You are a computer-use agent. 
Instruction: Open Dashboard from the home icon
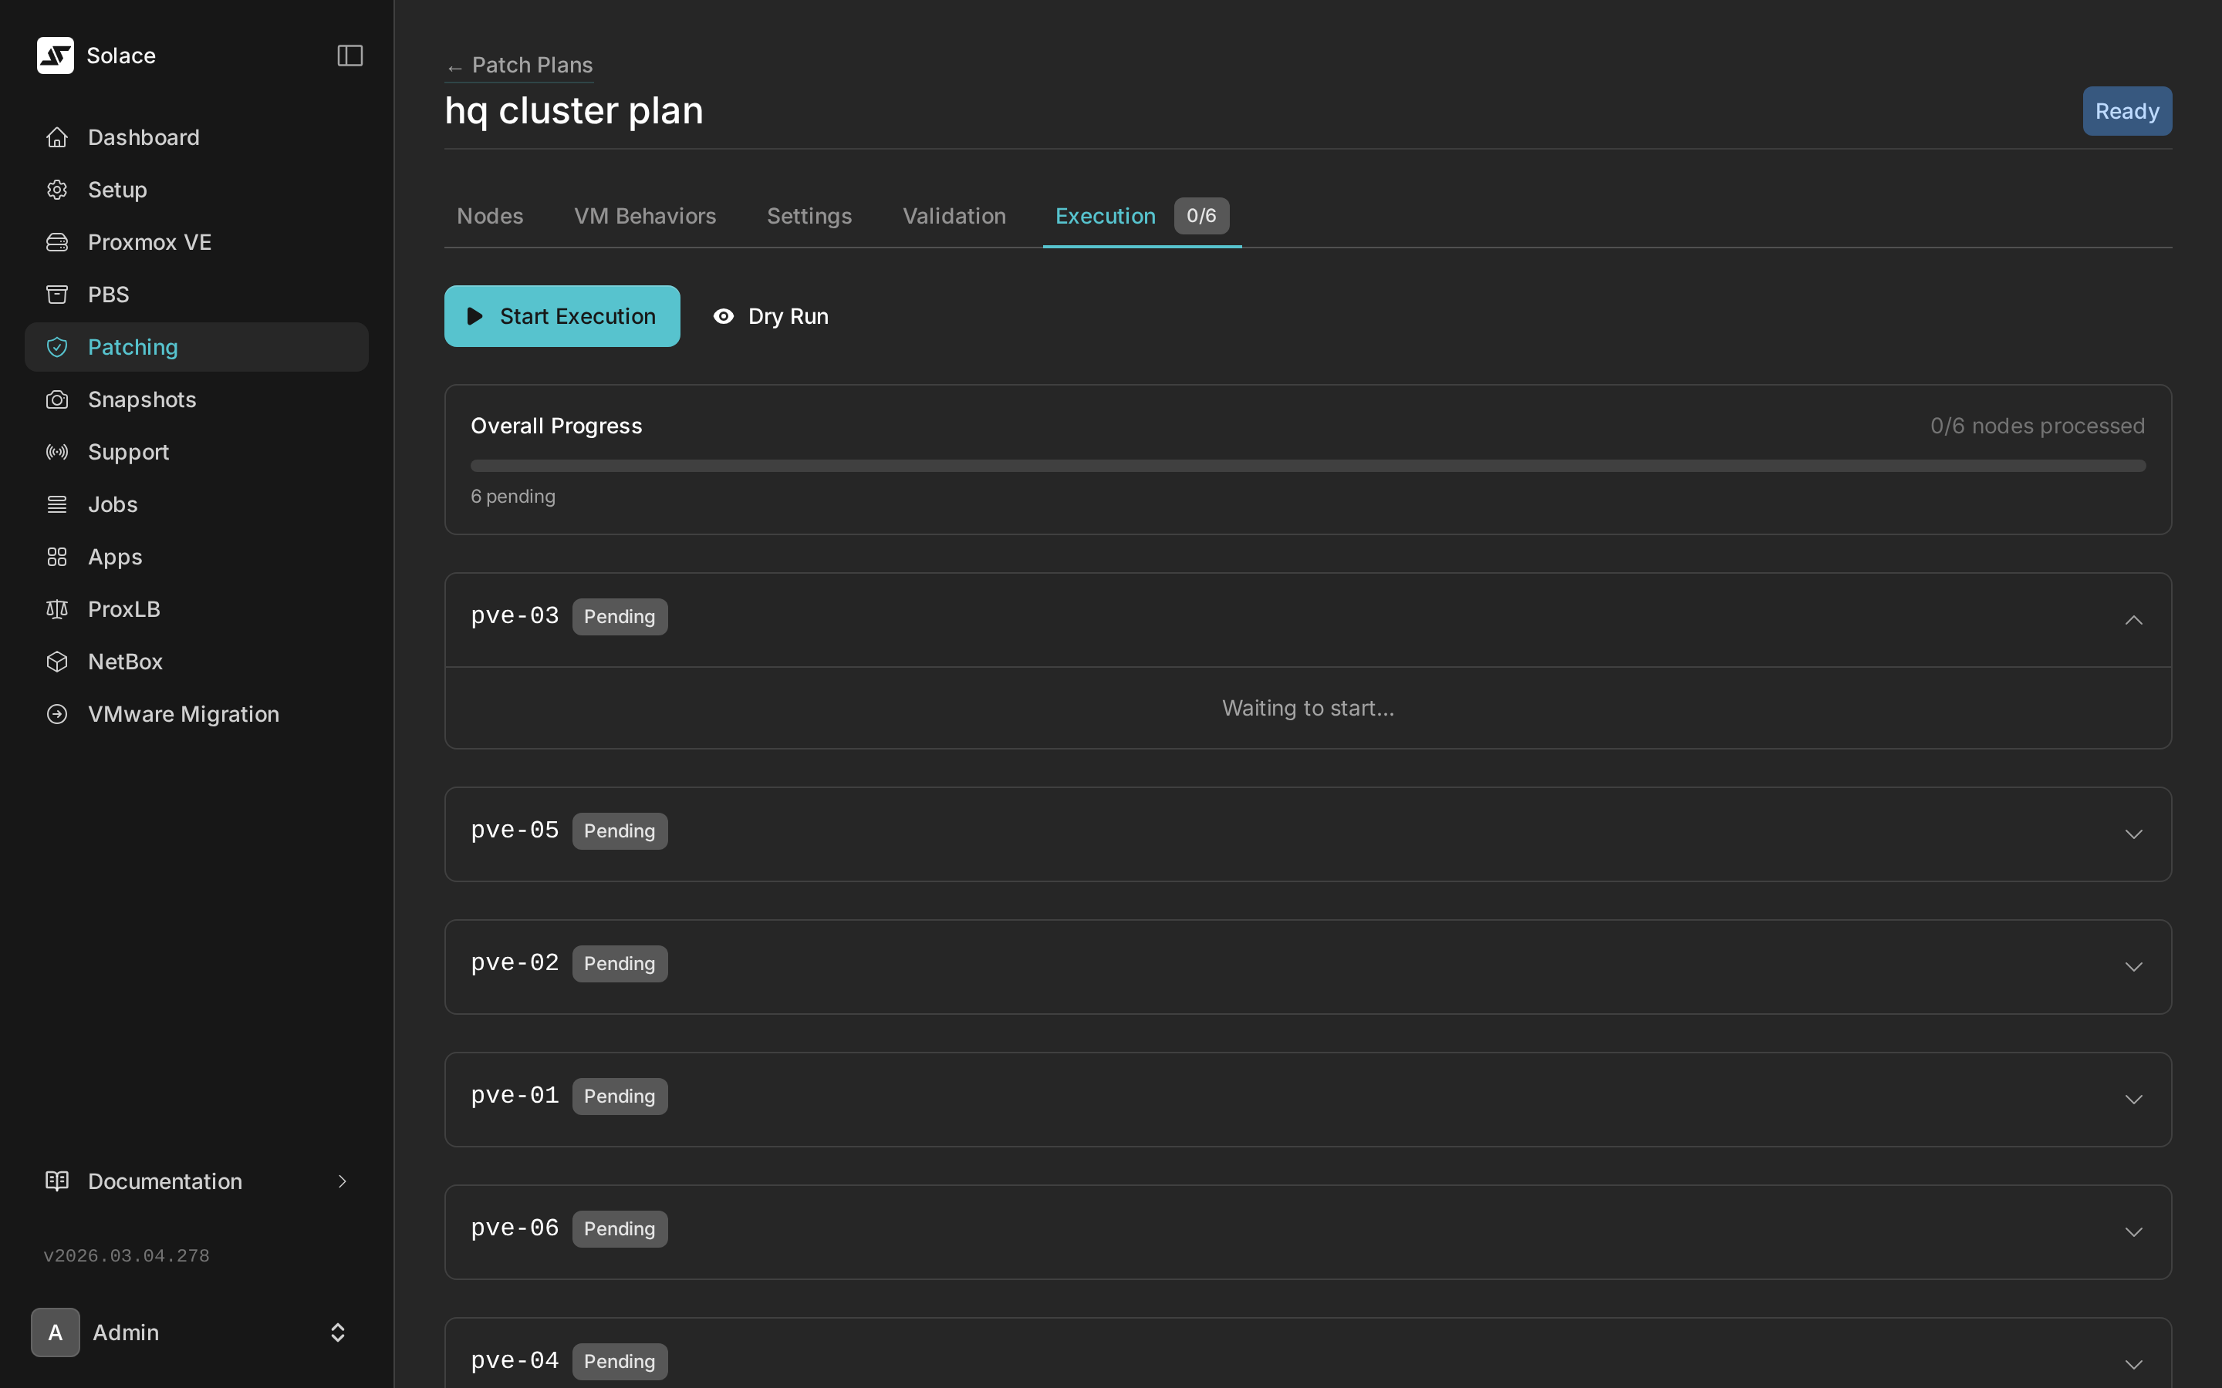[x=57, y=138]
